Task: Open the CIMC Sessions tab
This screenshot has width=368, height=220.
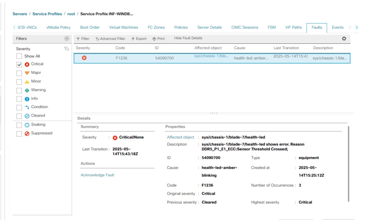Action: coord(245,28)
